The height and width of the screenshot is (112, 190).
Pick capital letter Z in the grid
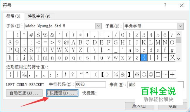(80, 50)
